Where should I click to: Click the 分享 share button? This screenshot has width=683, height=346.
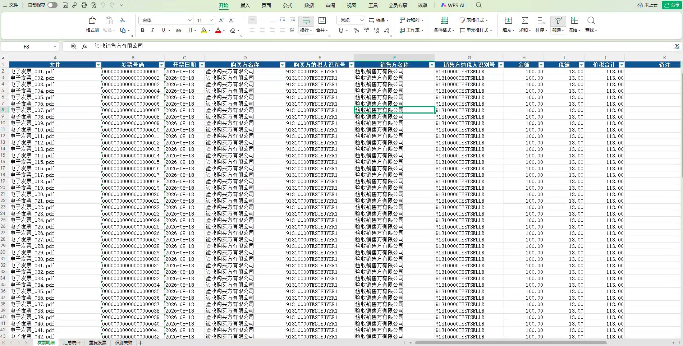(x=672, y=5)
